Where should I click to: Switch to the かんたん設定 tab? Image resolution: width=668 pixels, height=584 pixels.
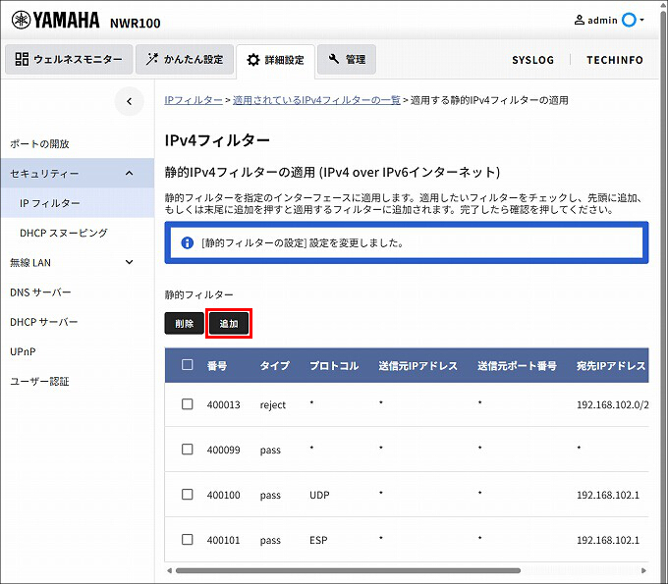pos(185,59)
